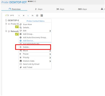Image resolution: width=105 pixels, height=96 pixels.
Task: Click the Probe Device icon in tree
Action: [x=9, y=24]
